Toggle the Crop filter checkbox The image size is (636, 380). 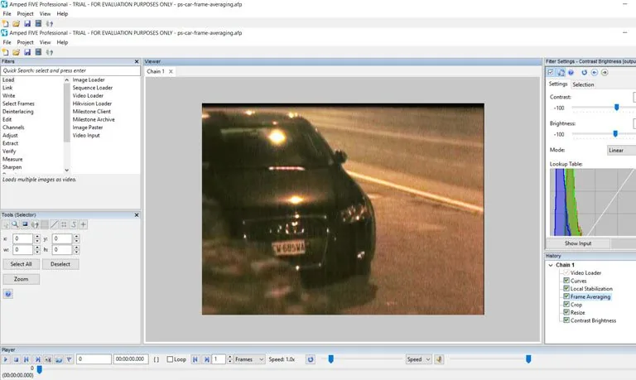click(566, 304)
